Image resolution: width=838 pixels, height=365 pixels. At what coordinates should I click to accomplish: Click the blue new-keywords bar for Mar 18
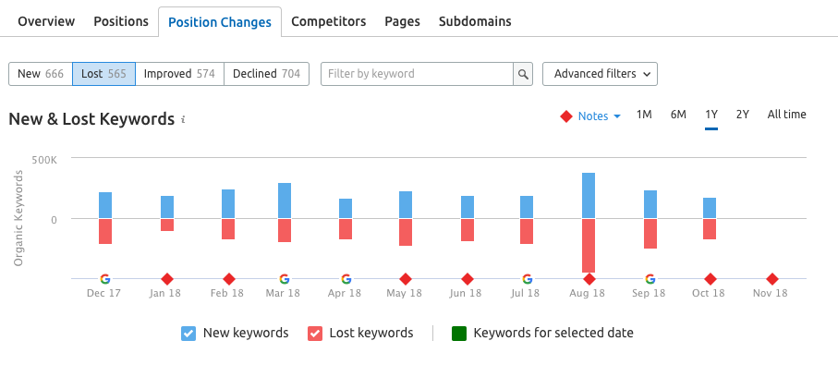(285, 201)
